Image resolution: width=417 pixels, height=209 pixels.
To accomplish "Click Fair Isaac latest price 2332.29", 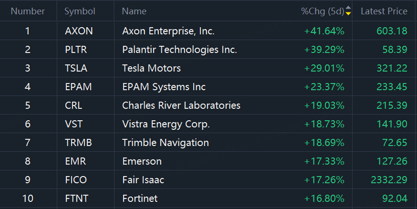I will pyautogui.click(x=389, y=180).
